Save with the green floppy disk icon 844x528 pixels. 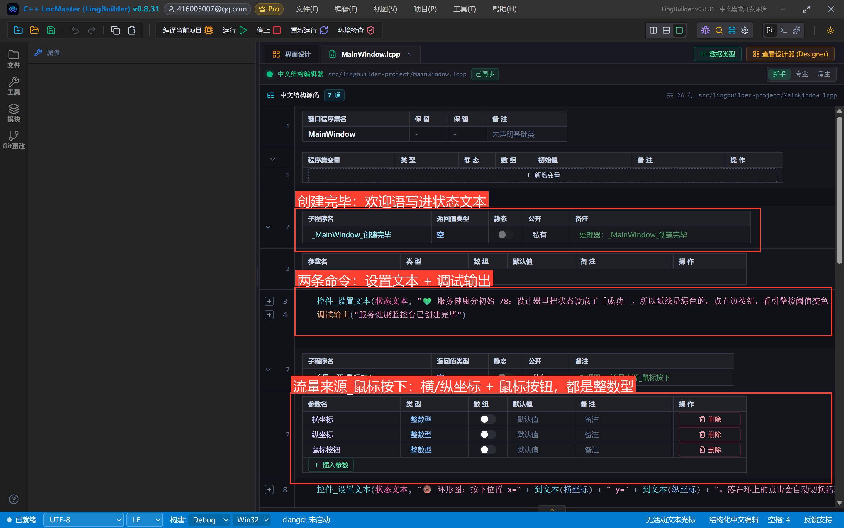click(51, 31)
